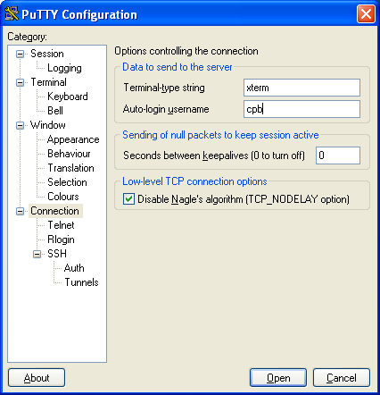This screenshot has height=395, width=380.
Task: Collapse the Session tree node
Action: click(x=20, y=54)
